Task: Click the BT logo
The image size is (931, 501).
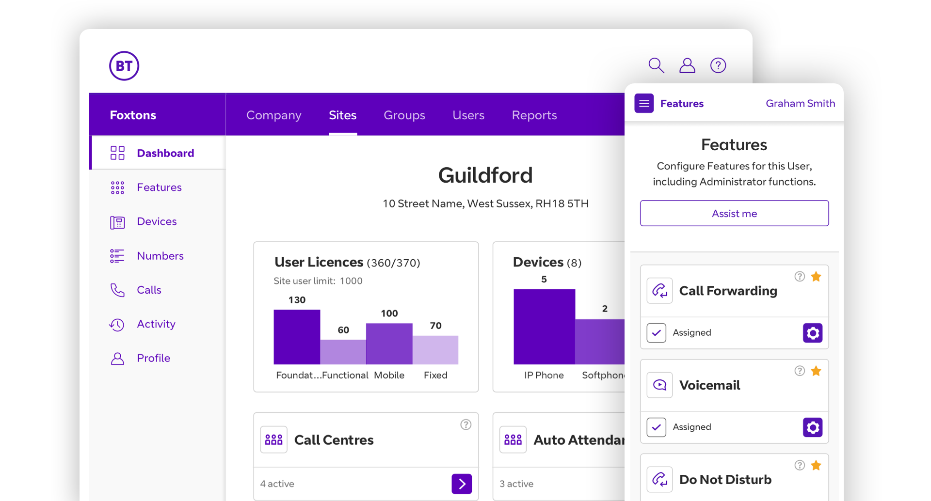Action: [124, 66]
